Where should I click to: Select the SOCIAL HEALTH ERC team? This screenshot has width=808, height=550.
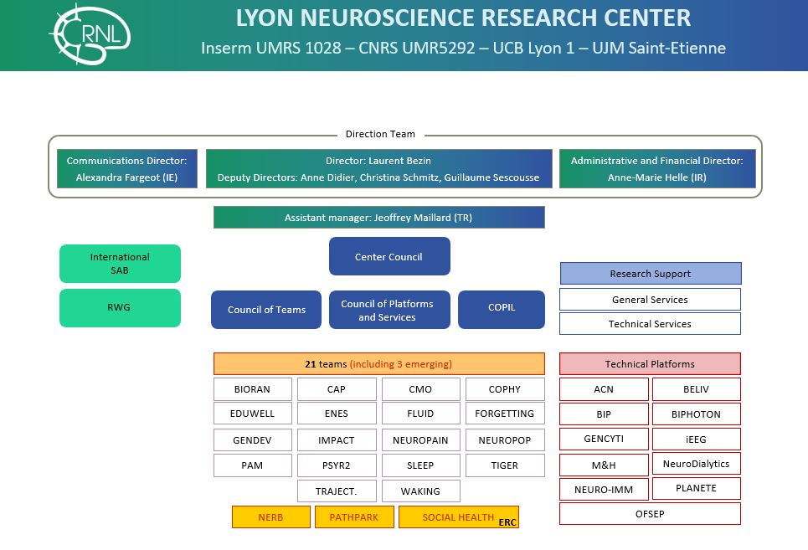pos(459,517)
